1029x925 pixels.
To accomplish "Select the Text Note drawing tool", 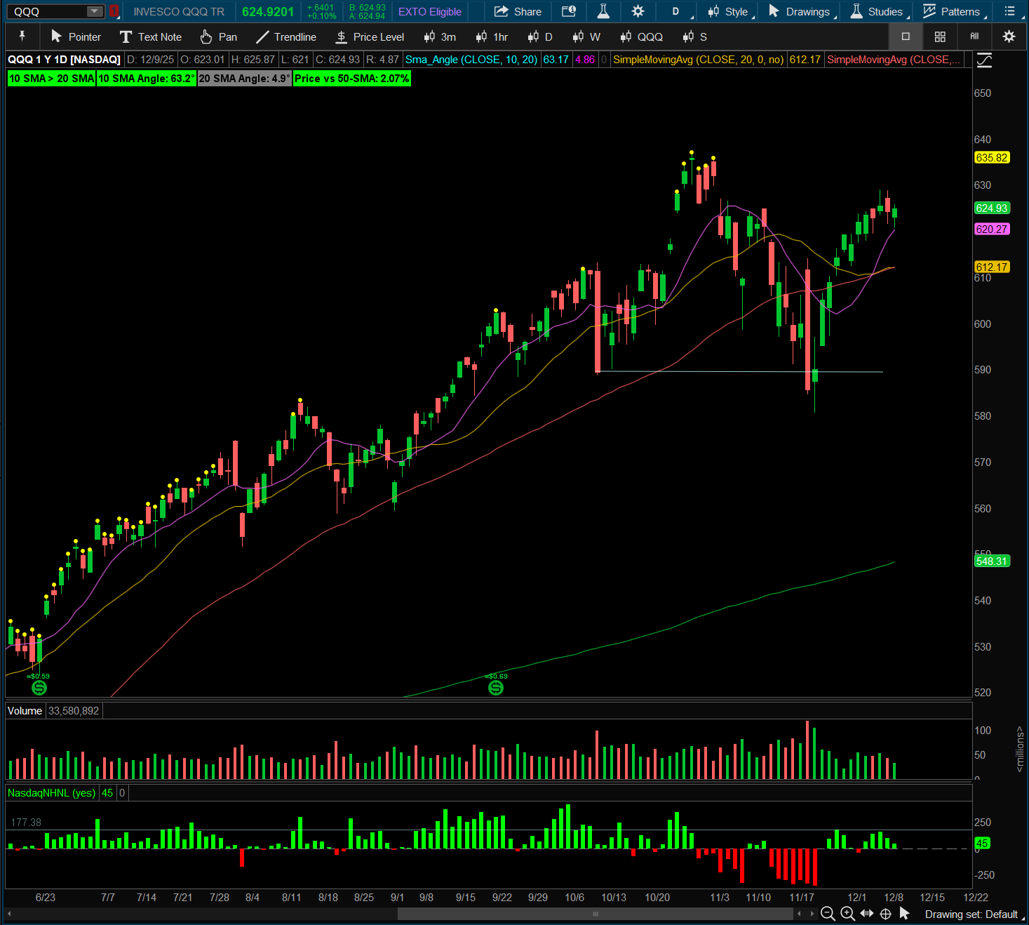I will pos(150,36).
